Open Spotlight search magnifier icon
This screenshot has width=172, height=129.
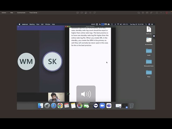coord(146,24)
